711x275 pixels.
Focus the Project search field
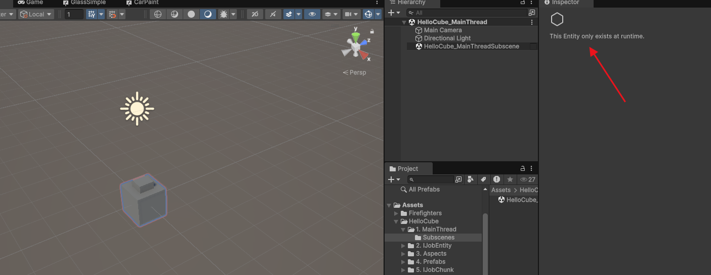(431, 179)
